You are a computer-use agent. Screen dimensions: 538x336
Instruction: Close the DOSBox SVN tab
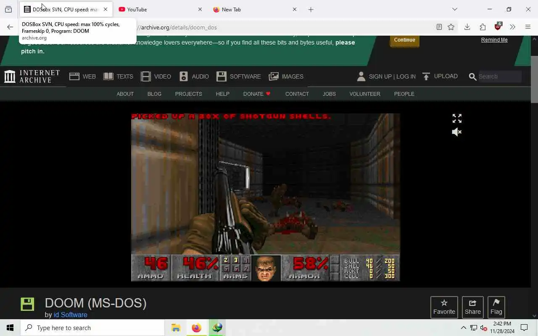[105, 9]
